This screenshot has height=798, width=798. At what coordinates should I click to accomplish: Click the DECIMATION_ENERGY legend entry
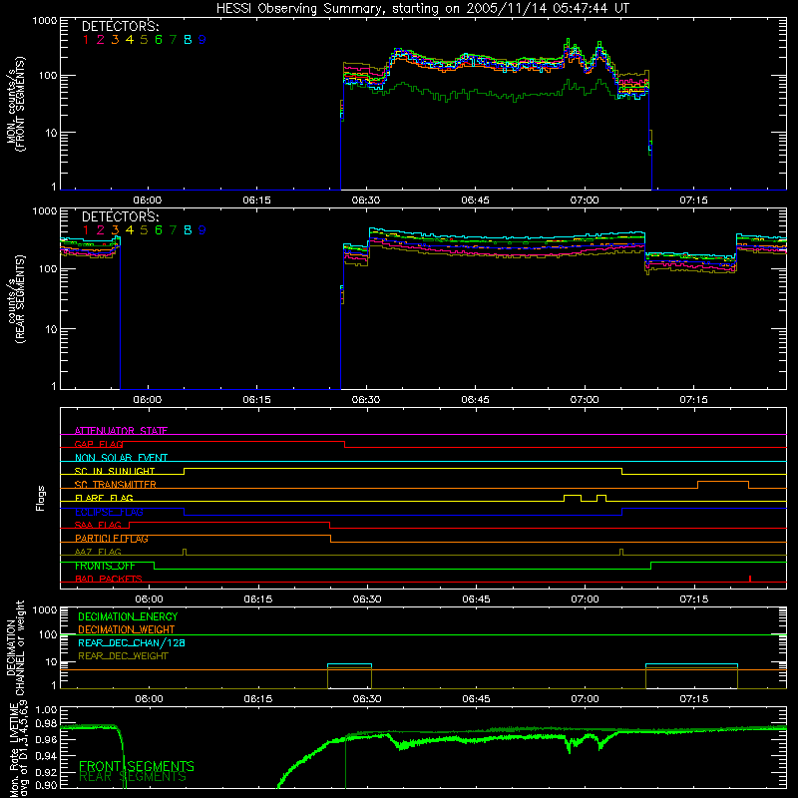[128, 616]
